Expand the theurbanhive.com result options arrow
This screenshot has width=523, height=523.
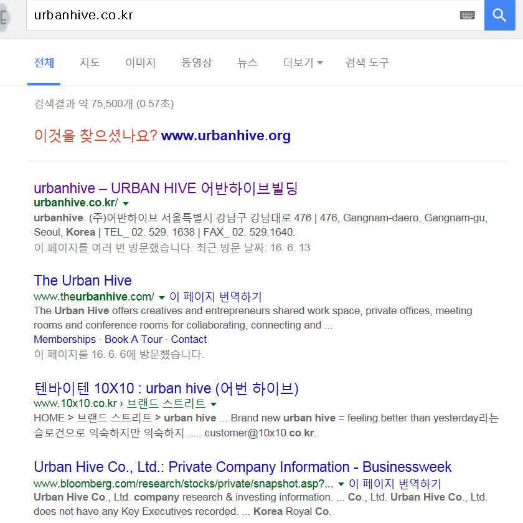162,297
